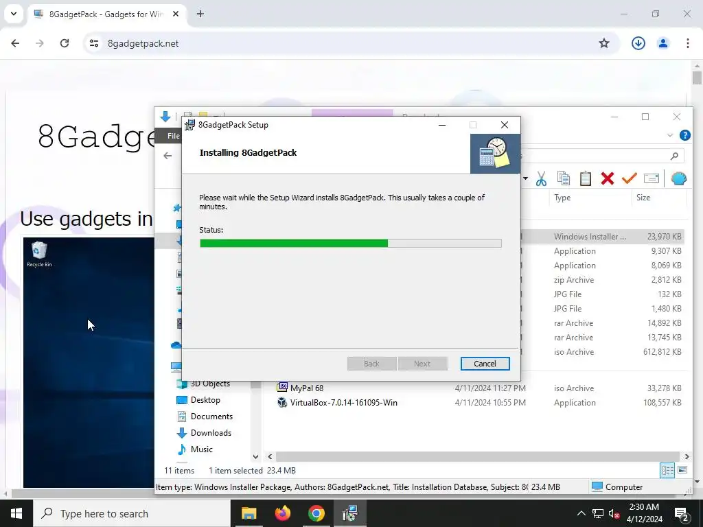This screenshot has width=703, height=527.
Task: Open new Chrome tab
Action: tap(200, 14)
